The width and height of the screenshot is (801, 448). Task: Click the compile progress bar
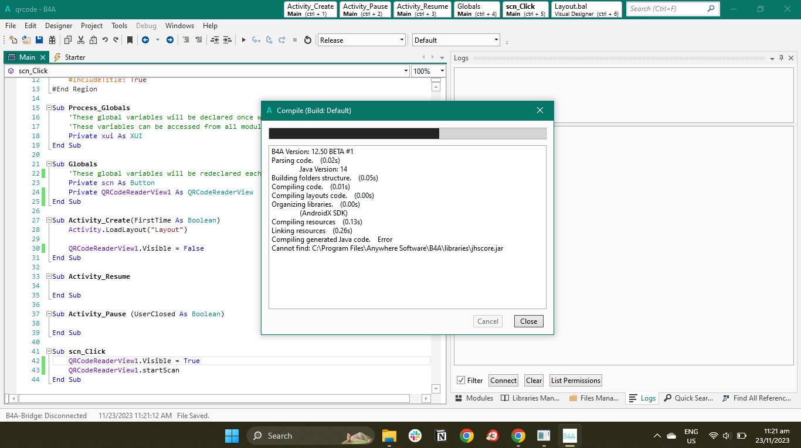click(407, 134)
